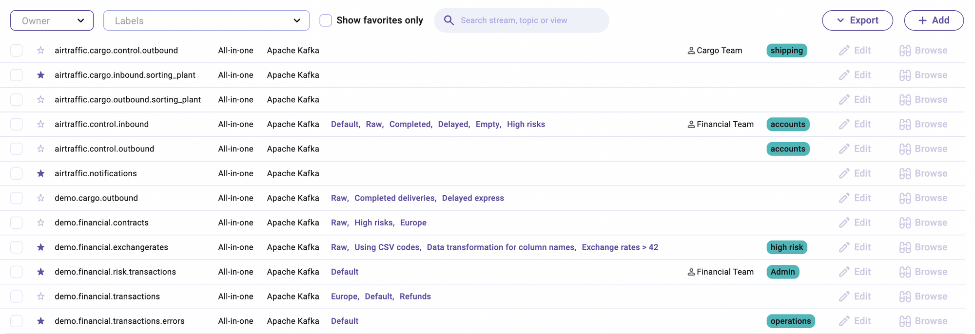Click the shipping label tag
Screen dimensions: 975x334
click(x=787, y=51)
